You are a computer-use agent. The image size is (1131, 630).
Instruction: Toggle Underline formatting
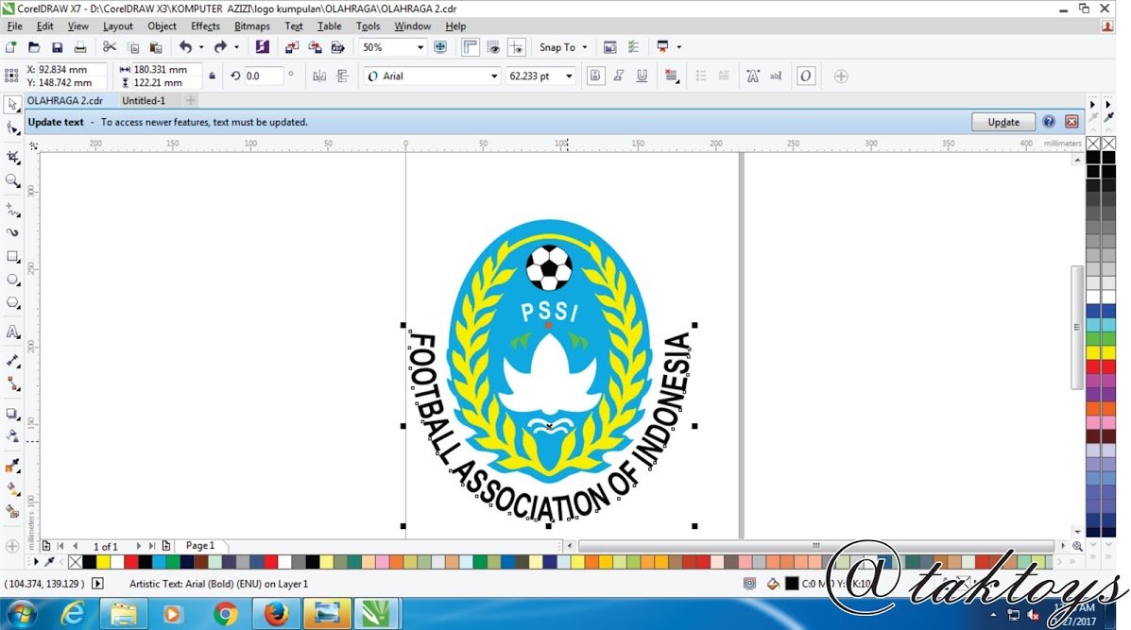coord(642,77)
